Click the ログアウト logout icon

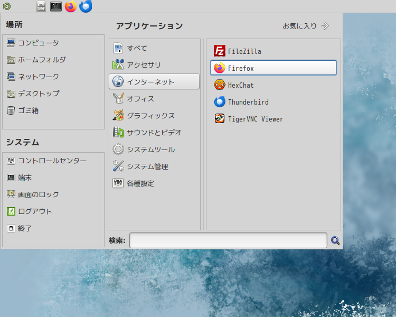pyautogui.click(x=11, y=211)
